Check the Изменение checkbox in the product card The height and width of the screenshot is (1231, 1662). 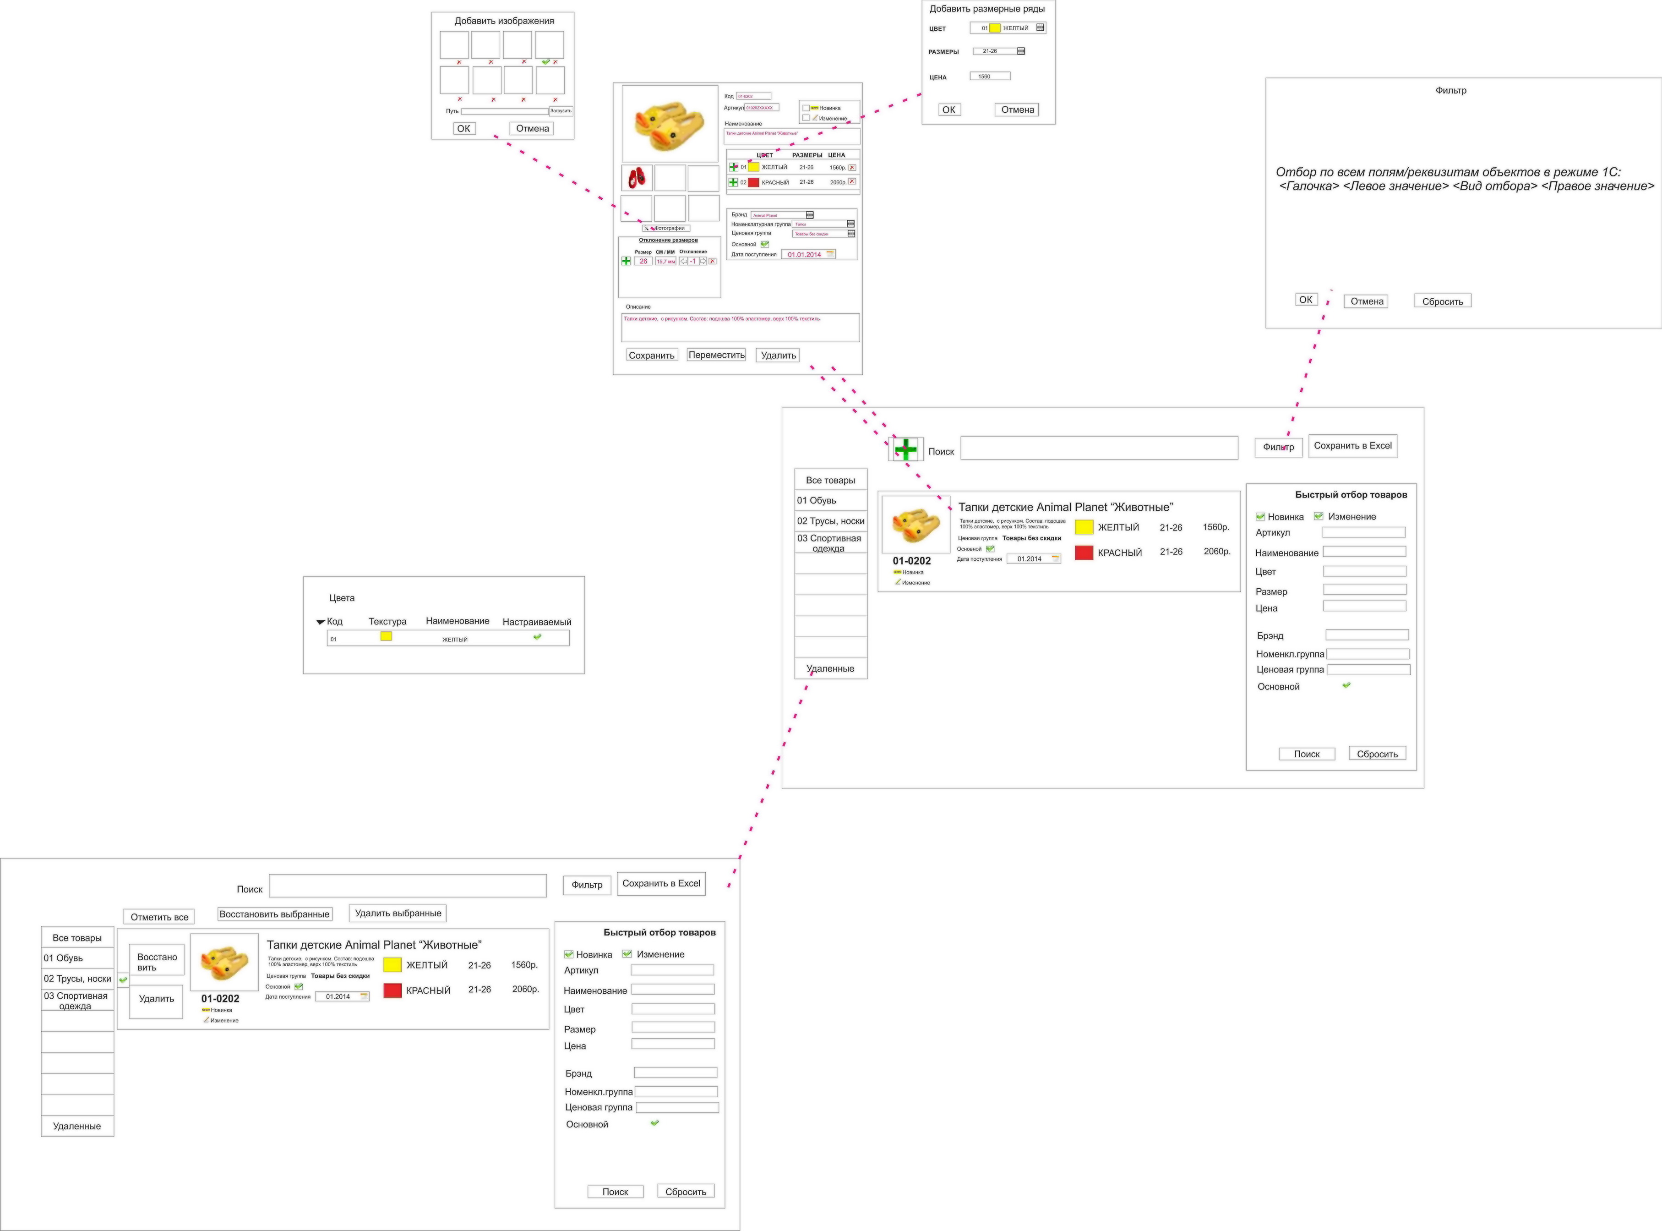point(805,118)
